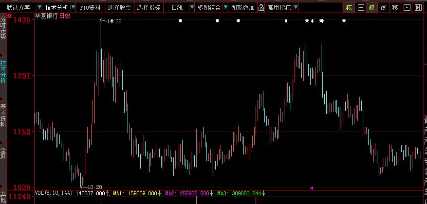Image resolution: width=427 pixels, height=204 pixels.
Task: Expand the 多图组合 dropdown arrow
Action: coord(225,7)
